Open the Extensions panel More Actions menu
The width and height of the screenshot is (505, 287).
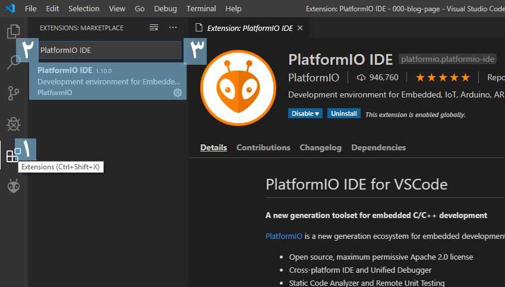[173, 28]
